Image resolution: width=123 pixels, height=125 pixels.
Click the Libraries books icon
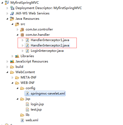(x=17, y=56)
